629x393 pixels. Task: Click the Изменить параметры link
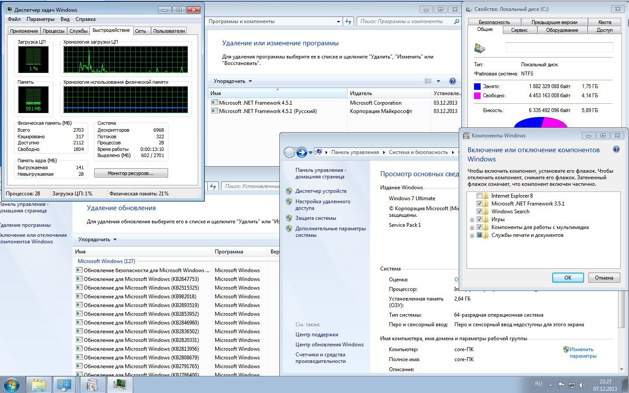tap(583, 352)
